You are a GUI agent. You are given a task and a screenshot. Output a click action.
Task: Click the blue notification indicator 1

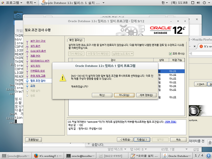(208, 156)
